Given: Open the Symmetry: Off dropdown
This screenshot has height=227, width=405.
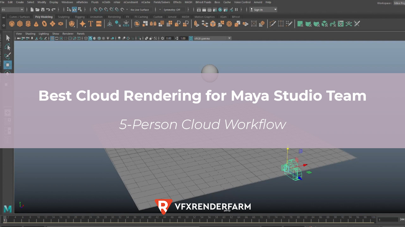Looking at the screenshot, I should pyautogui.click(x=174, y=10).
